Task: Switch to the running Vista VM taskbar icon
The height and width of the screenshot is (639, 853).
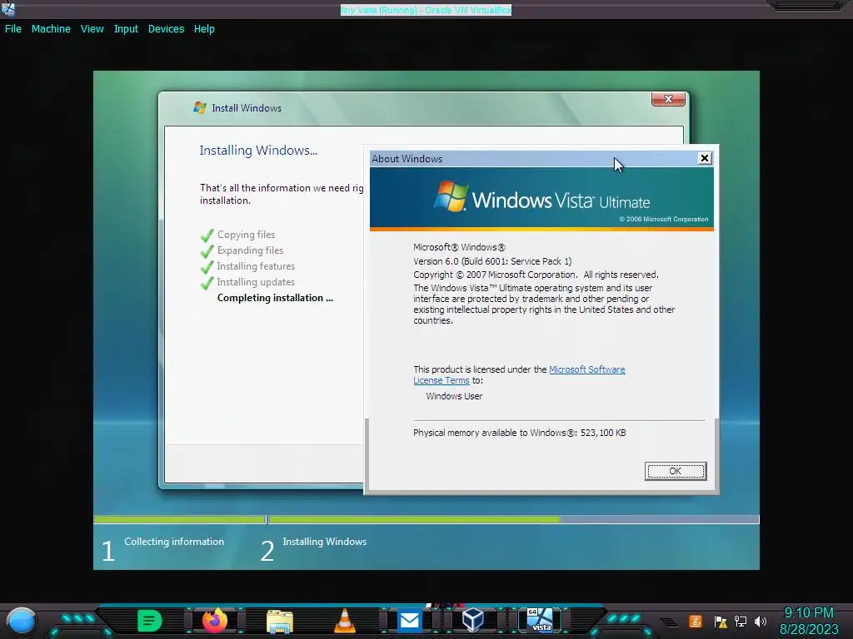Action: tap(539, 620)
